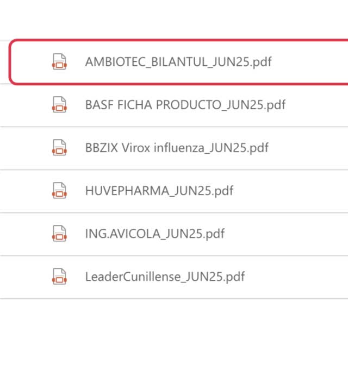Click the PDF icon for BASF FICHA PRODUCTO_JUN25.pdf
The height and width of the screenshot is (370, 348).
(59, 105)
